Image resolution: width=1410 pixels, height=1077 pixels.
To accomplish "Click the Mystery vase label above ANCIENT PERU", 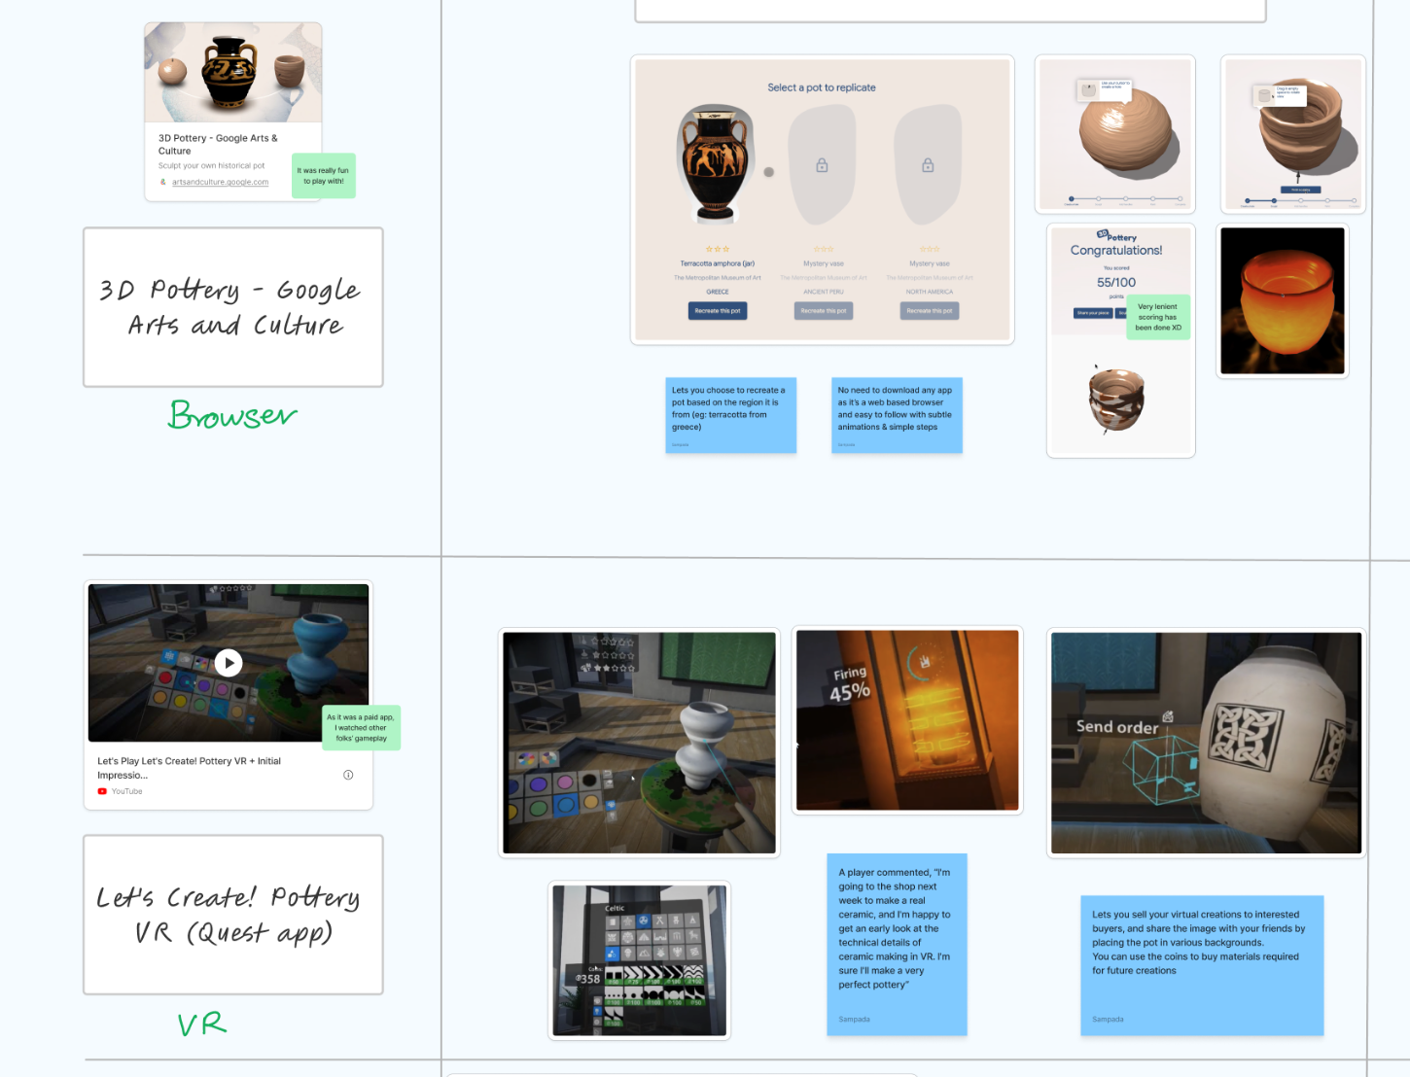I will coord(824,263).
